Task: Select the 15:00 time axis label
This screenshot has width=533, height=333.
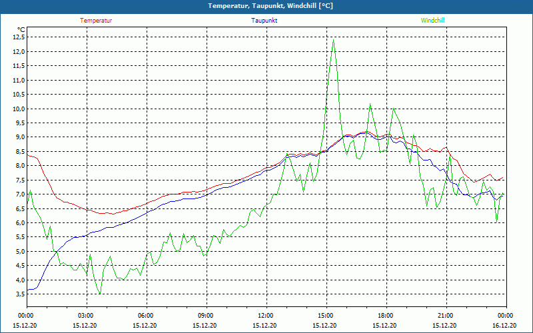Action: tap(325, 316)
